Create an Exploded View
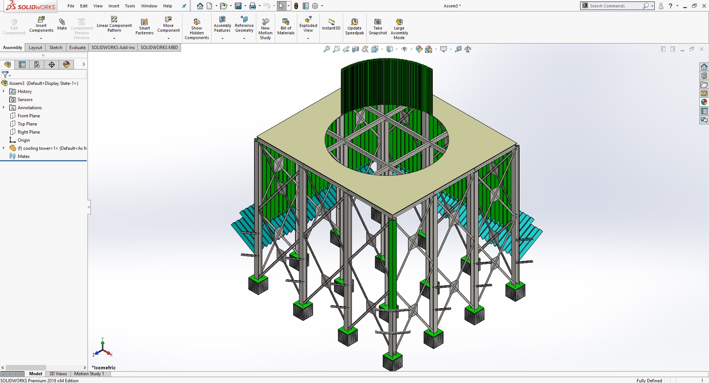 tap(308, 26)
